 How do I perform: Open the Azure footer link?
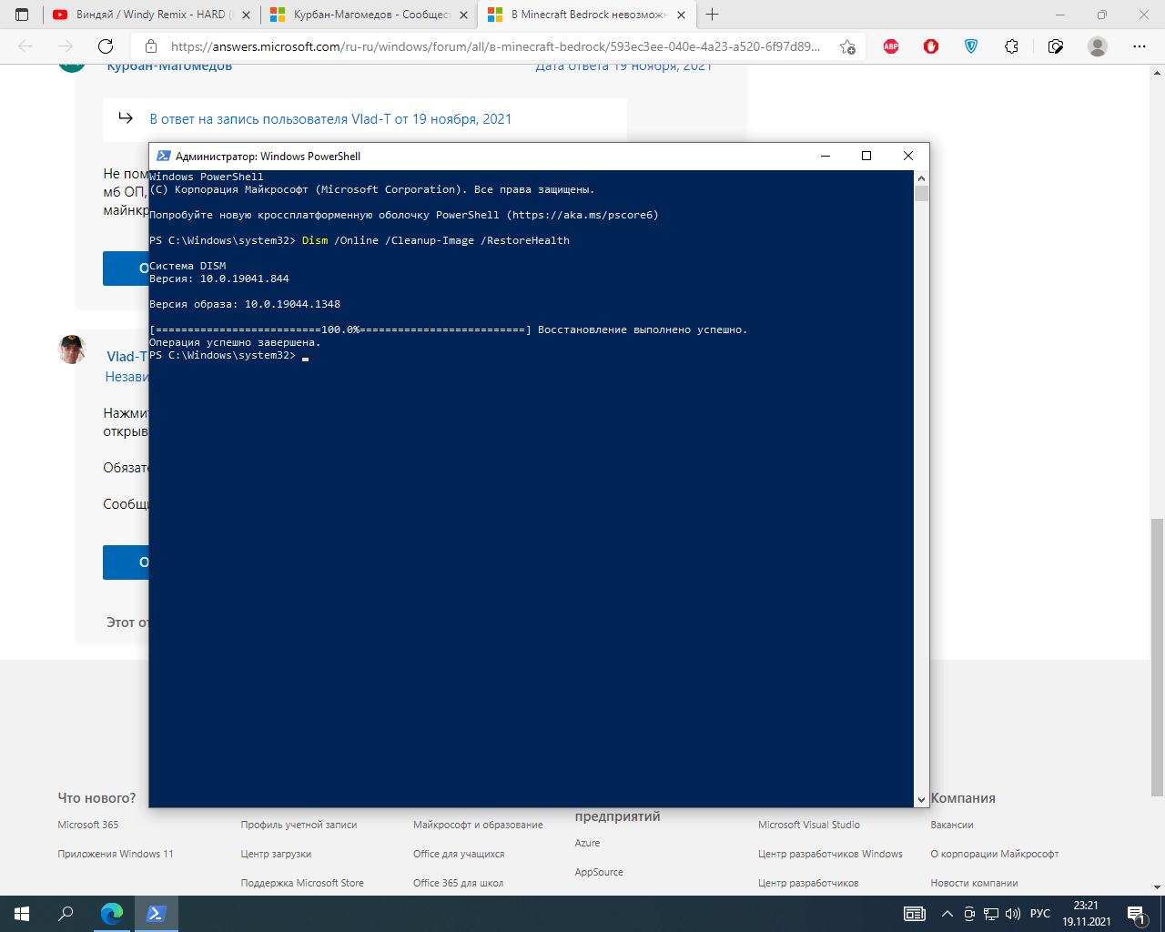click(x=587, y=843)
